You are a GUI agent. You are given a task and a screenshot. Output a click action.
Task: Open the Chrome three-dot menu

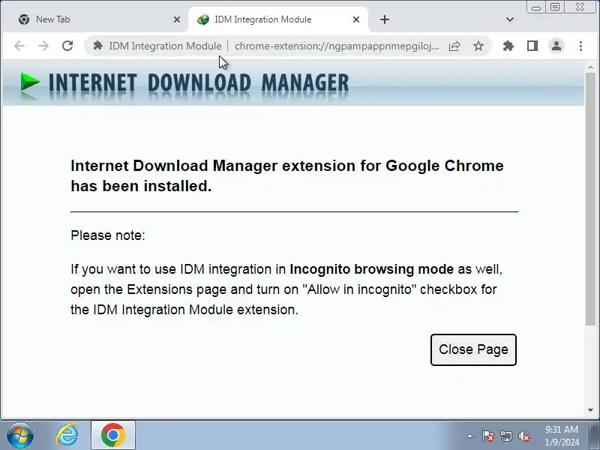click(580, 46)
